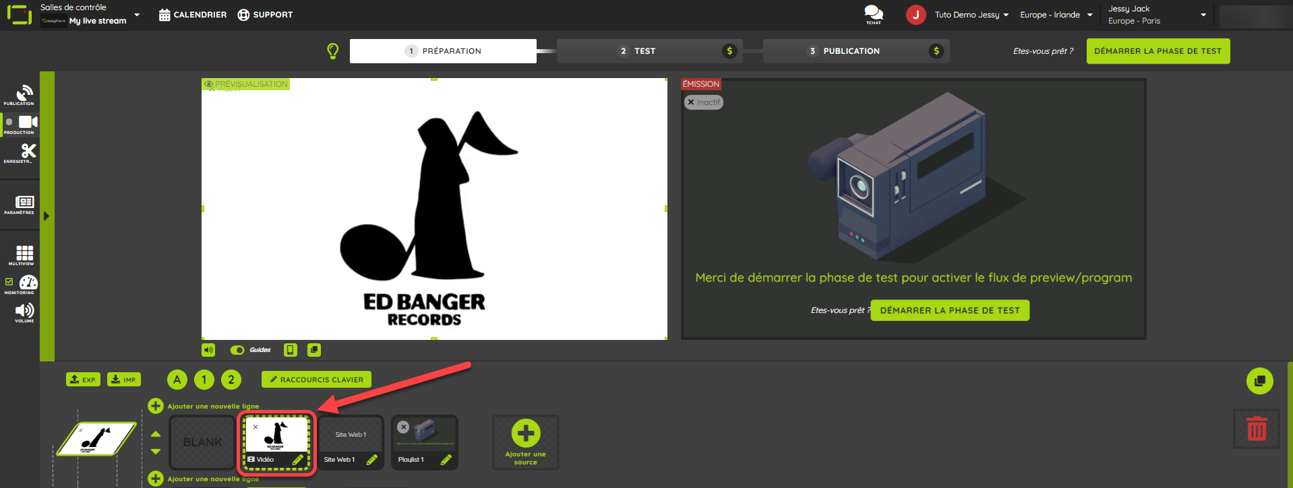Open the Tuto Demo Jessy dropdown
The width and height of the screenshot is (1293, 488).
pos(971,15)
